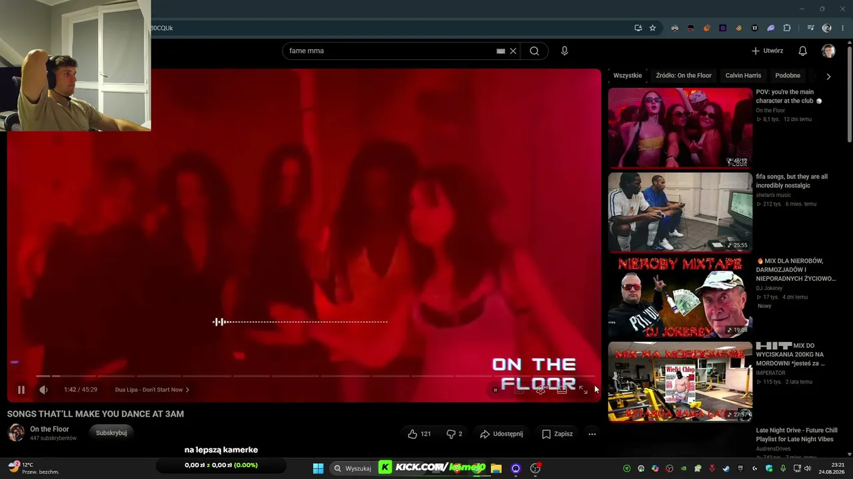Open 'Late Night Drive - Future Chill' title

(x=796, y=434)
